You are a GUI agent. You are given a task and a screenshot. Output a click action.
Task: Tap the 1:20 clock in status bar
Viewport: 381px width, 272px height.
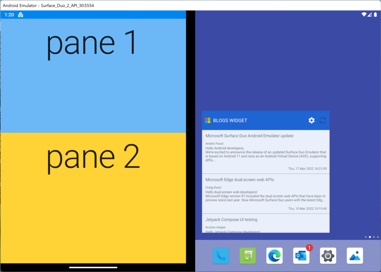coord(9,15)
